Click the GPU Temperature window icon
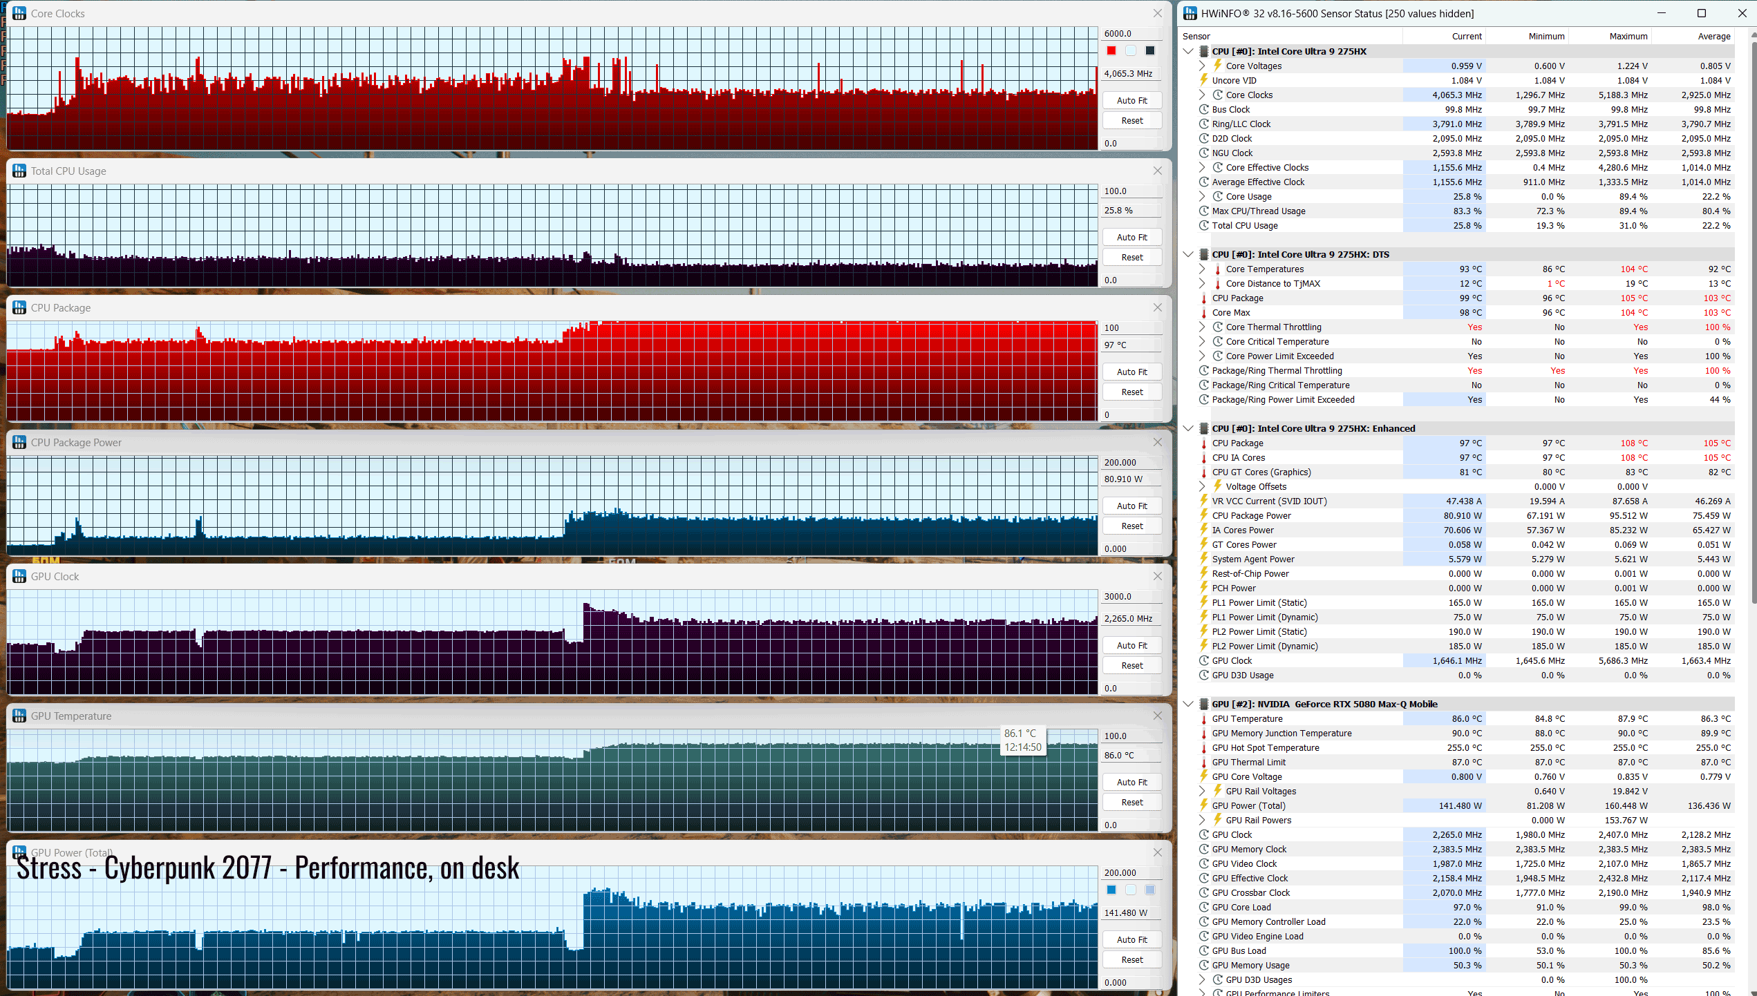 tap(19, 716)
